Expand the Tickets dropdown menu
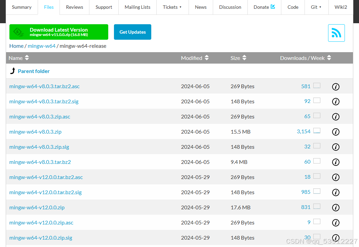This screenshot has height=247, width=359. [x=172, y=7]
